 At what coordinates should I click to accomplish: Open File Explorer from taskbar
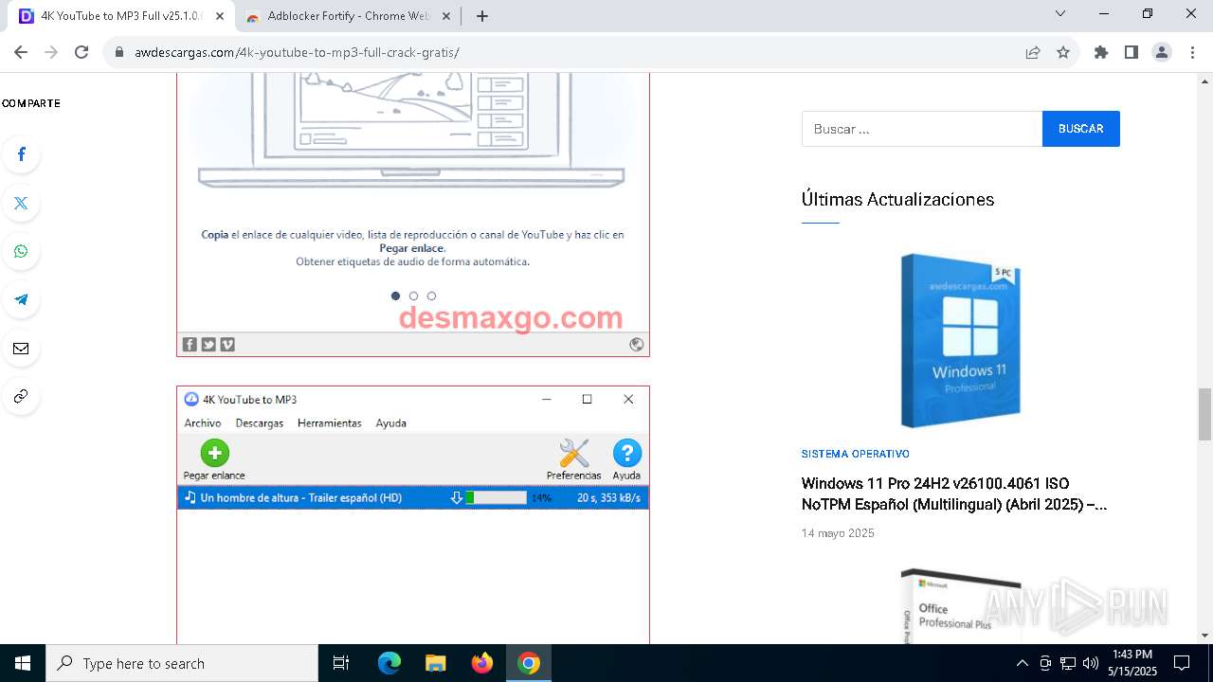pos(436,663)
